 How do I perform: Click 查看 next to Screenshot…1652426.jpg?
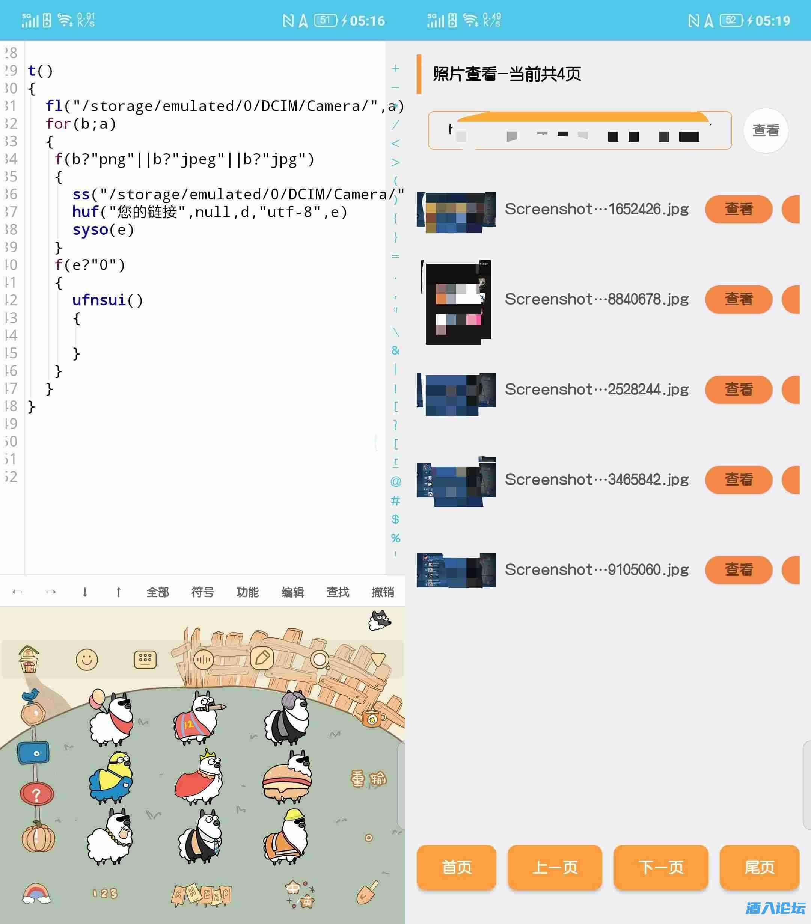738,209
